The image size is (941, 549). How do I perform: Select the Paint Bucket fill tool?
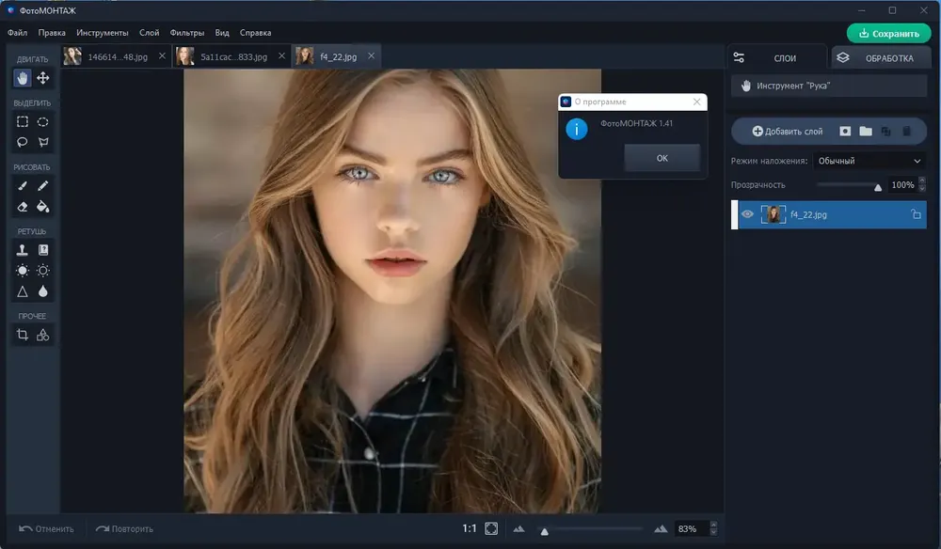[x=43, y=207]
